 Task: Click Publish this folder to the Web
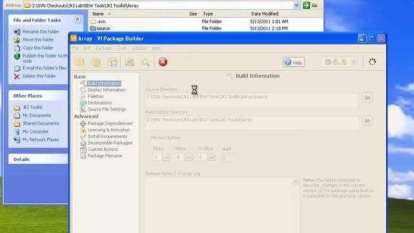point(45,58)
